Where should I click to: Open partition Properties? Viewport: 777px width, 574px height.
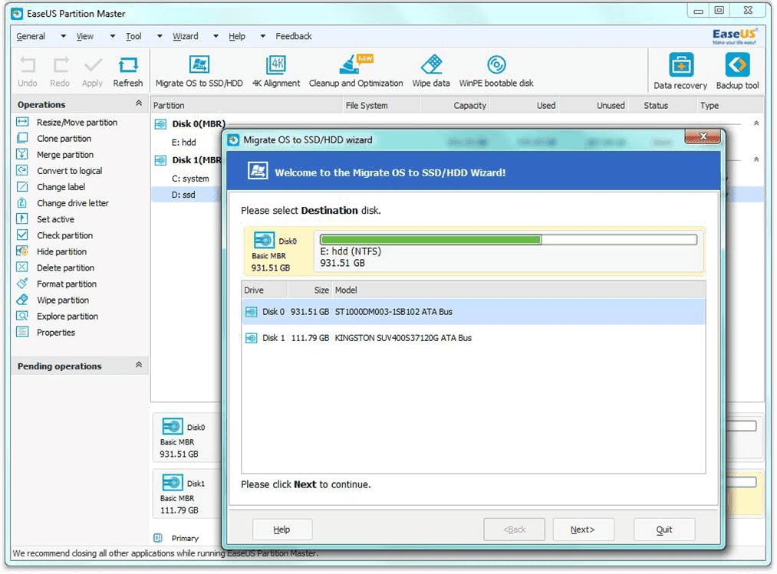[x=46, y=333]
